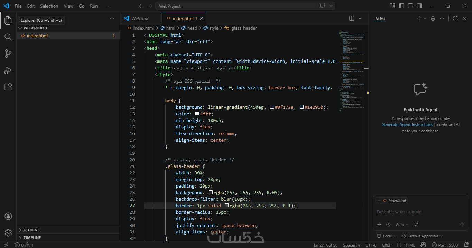Screen dimensions: 472x248
Task: Open chat settings gear icon
Action: pyautogui.click(x=433, y=18)
